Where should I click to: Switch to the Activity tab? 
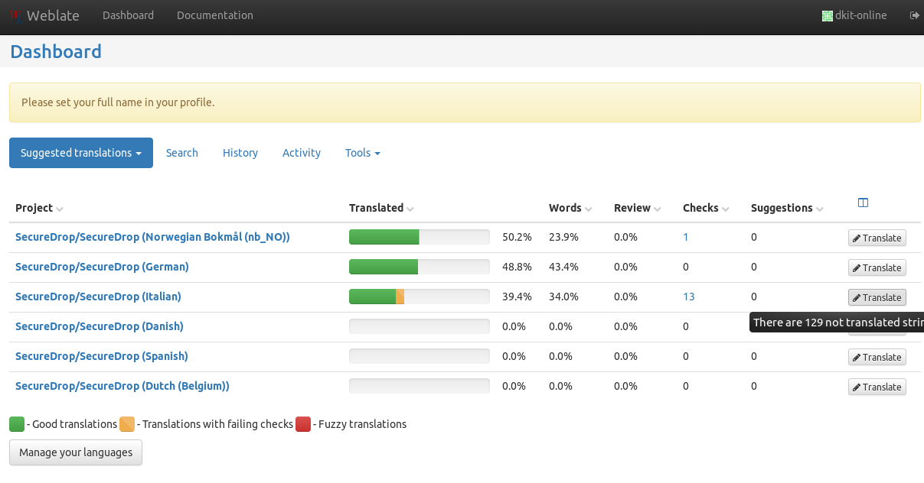[x=302, y=153]
